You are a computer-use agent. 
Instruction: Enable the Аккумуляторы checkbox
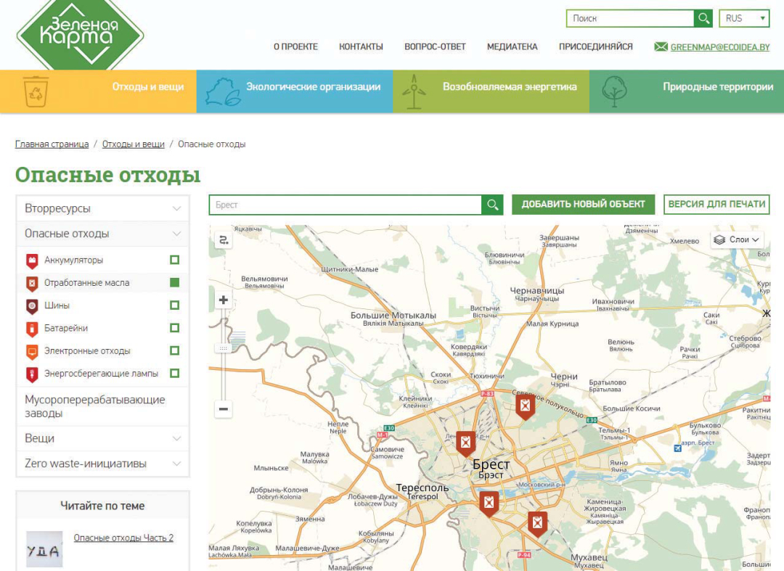174,260
